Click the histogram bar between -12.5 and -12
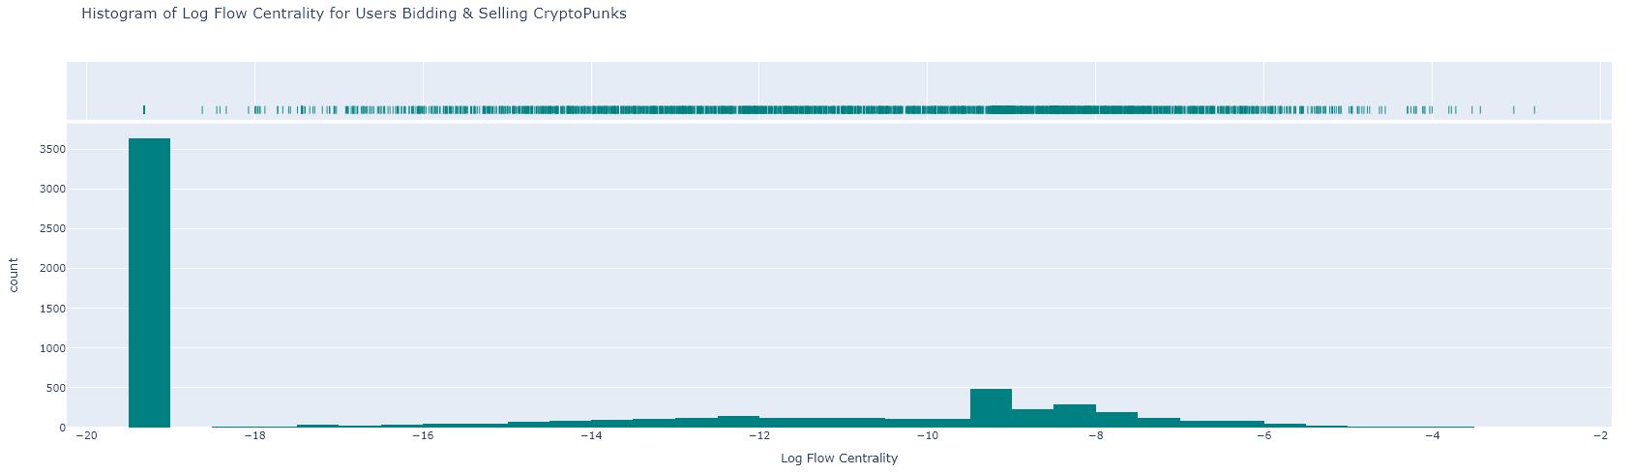The width and height of the screenshot is (1632, 474). [738, 421]
